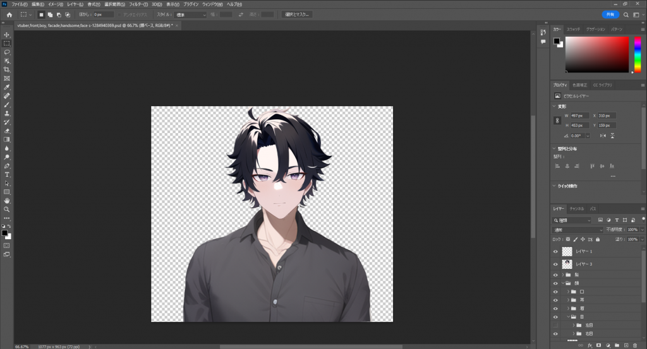Viewport: 647px width, 349px height.
Task: Show the hidden 左目 layer group
Action: tap(556, 325)
